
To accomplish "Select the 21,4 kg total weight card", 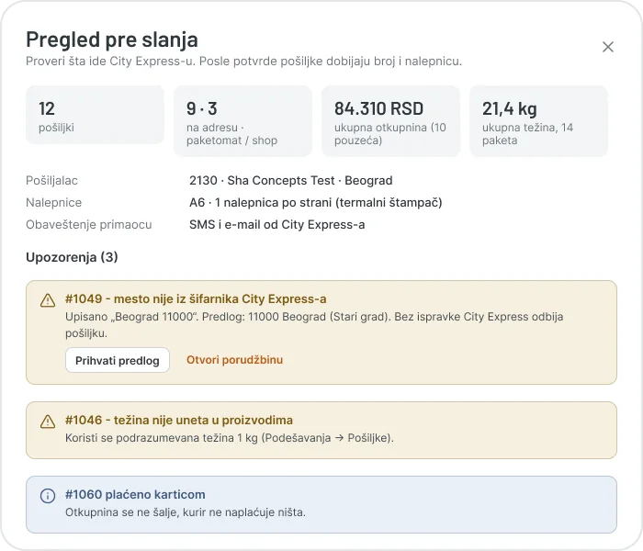I will click(538, 121).
